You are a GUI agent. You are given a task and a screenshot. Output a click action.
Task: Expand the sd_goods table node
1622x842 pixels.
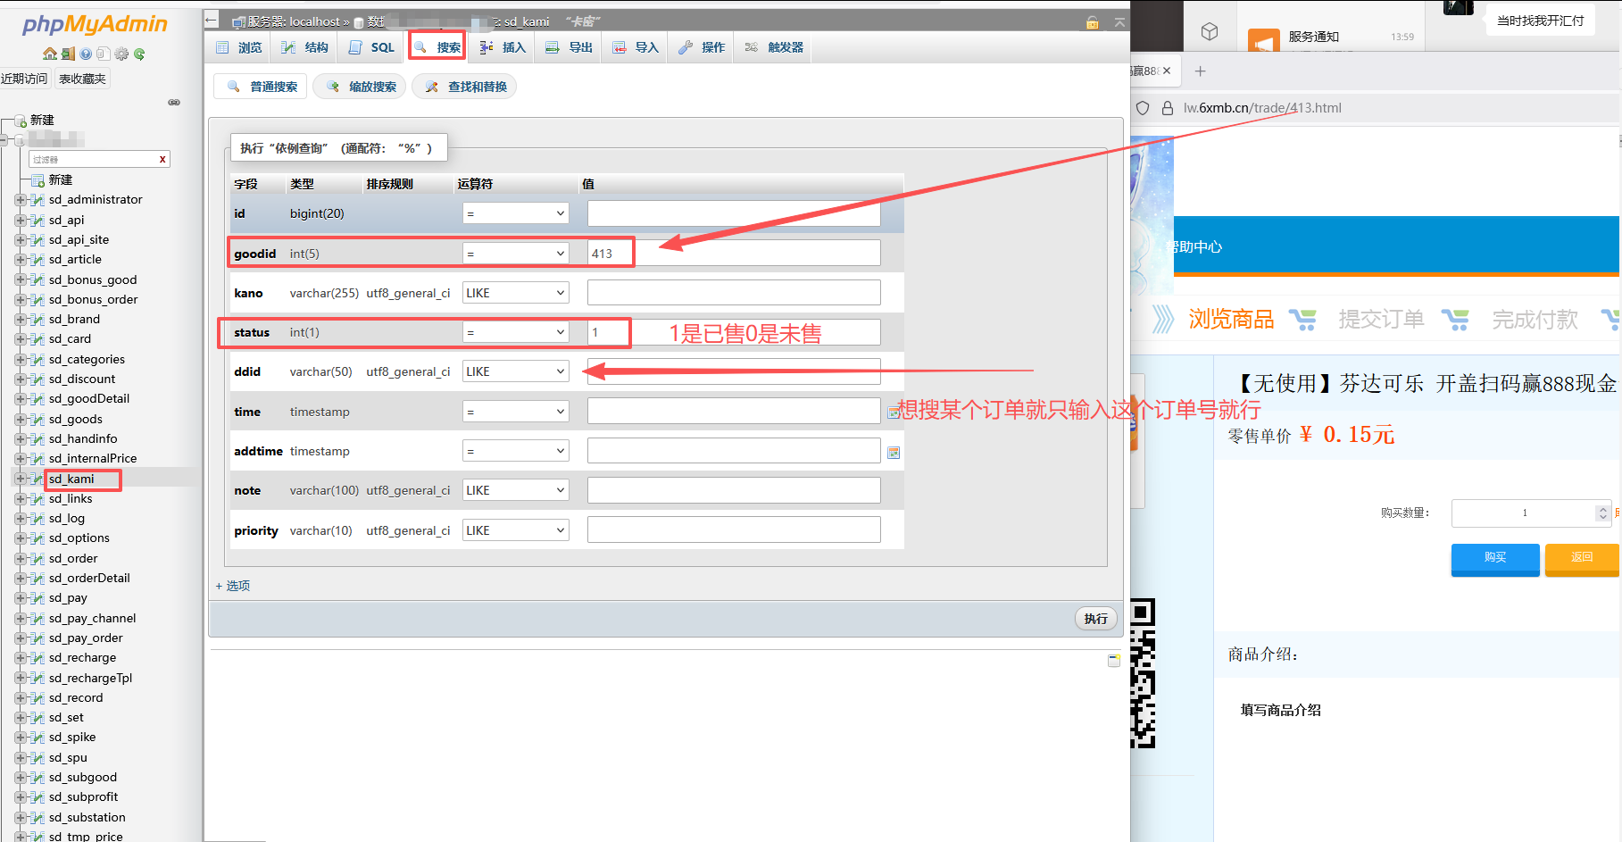20,419
